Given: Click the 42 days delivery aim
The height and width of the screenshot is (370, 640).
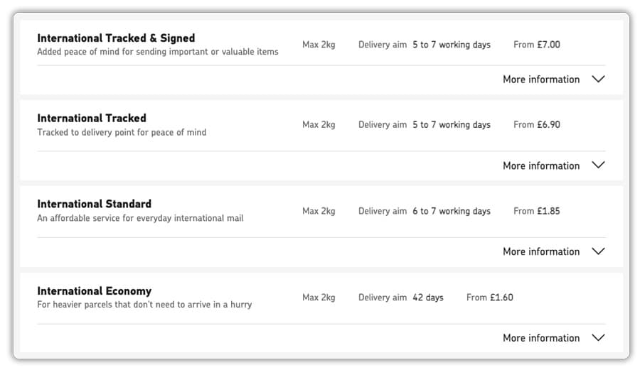Looking at the screenshot, I should [x=428, y=298].
